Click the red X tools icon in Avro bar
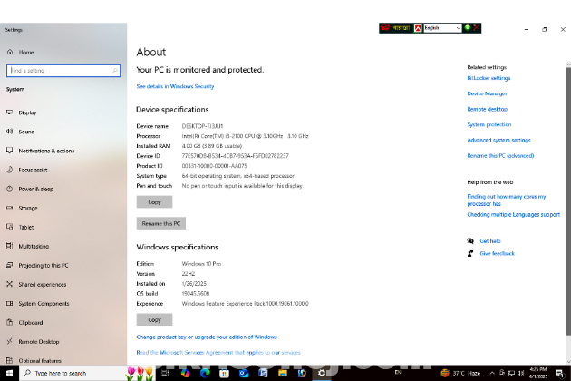 click(476, 28)
